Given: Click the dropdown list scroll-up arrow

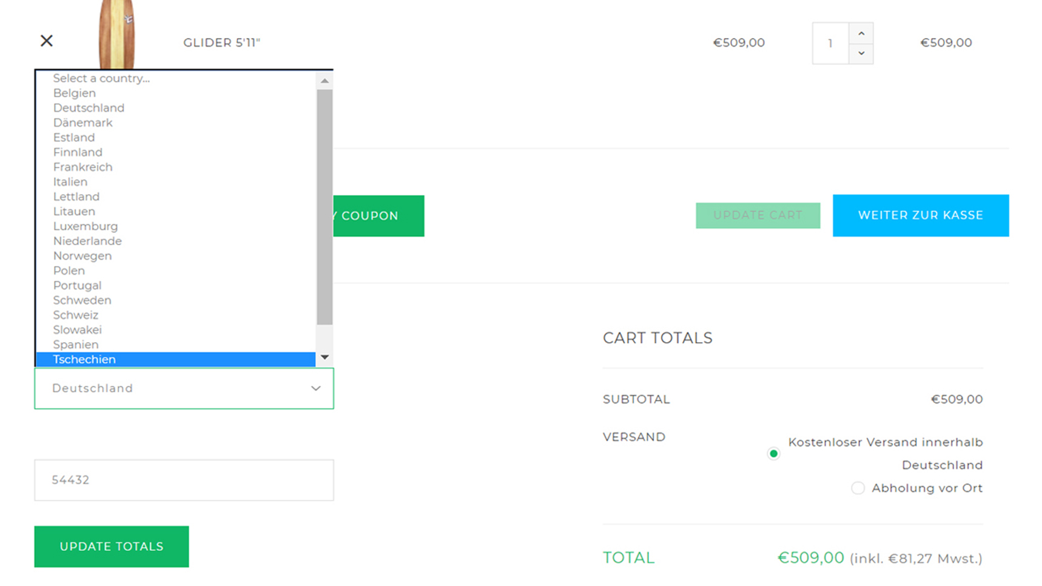Looking at the screenshot, I should (x=324, y=81).
